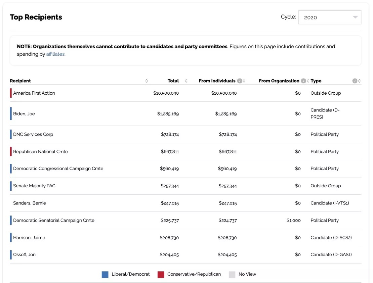This screenshot has height=283, width=373.
Task: Select the Sanders, Bernie recipient
Action: point(30,203)
